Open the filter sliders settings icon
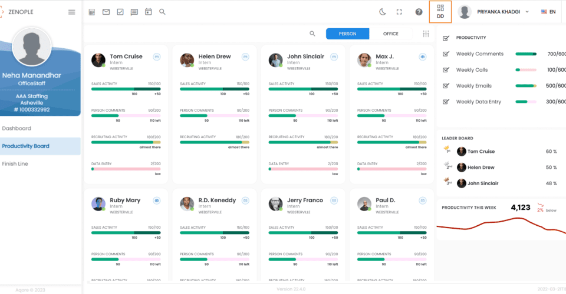This screenshot has height=294, width=566. (426, 34)
